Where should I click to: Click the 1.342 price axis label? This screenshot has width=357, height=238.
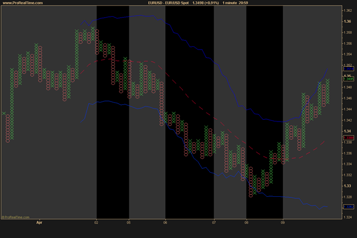tap(348, 120)
